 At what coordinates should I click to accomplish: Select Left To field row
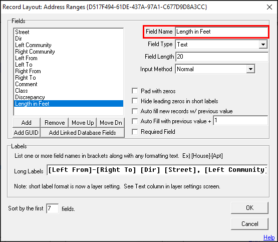click(69, 65)
